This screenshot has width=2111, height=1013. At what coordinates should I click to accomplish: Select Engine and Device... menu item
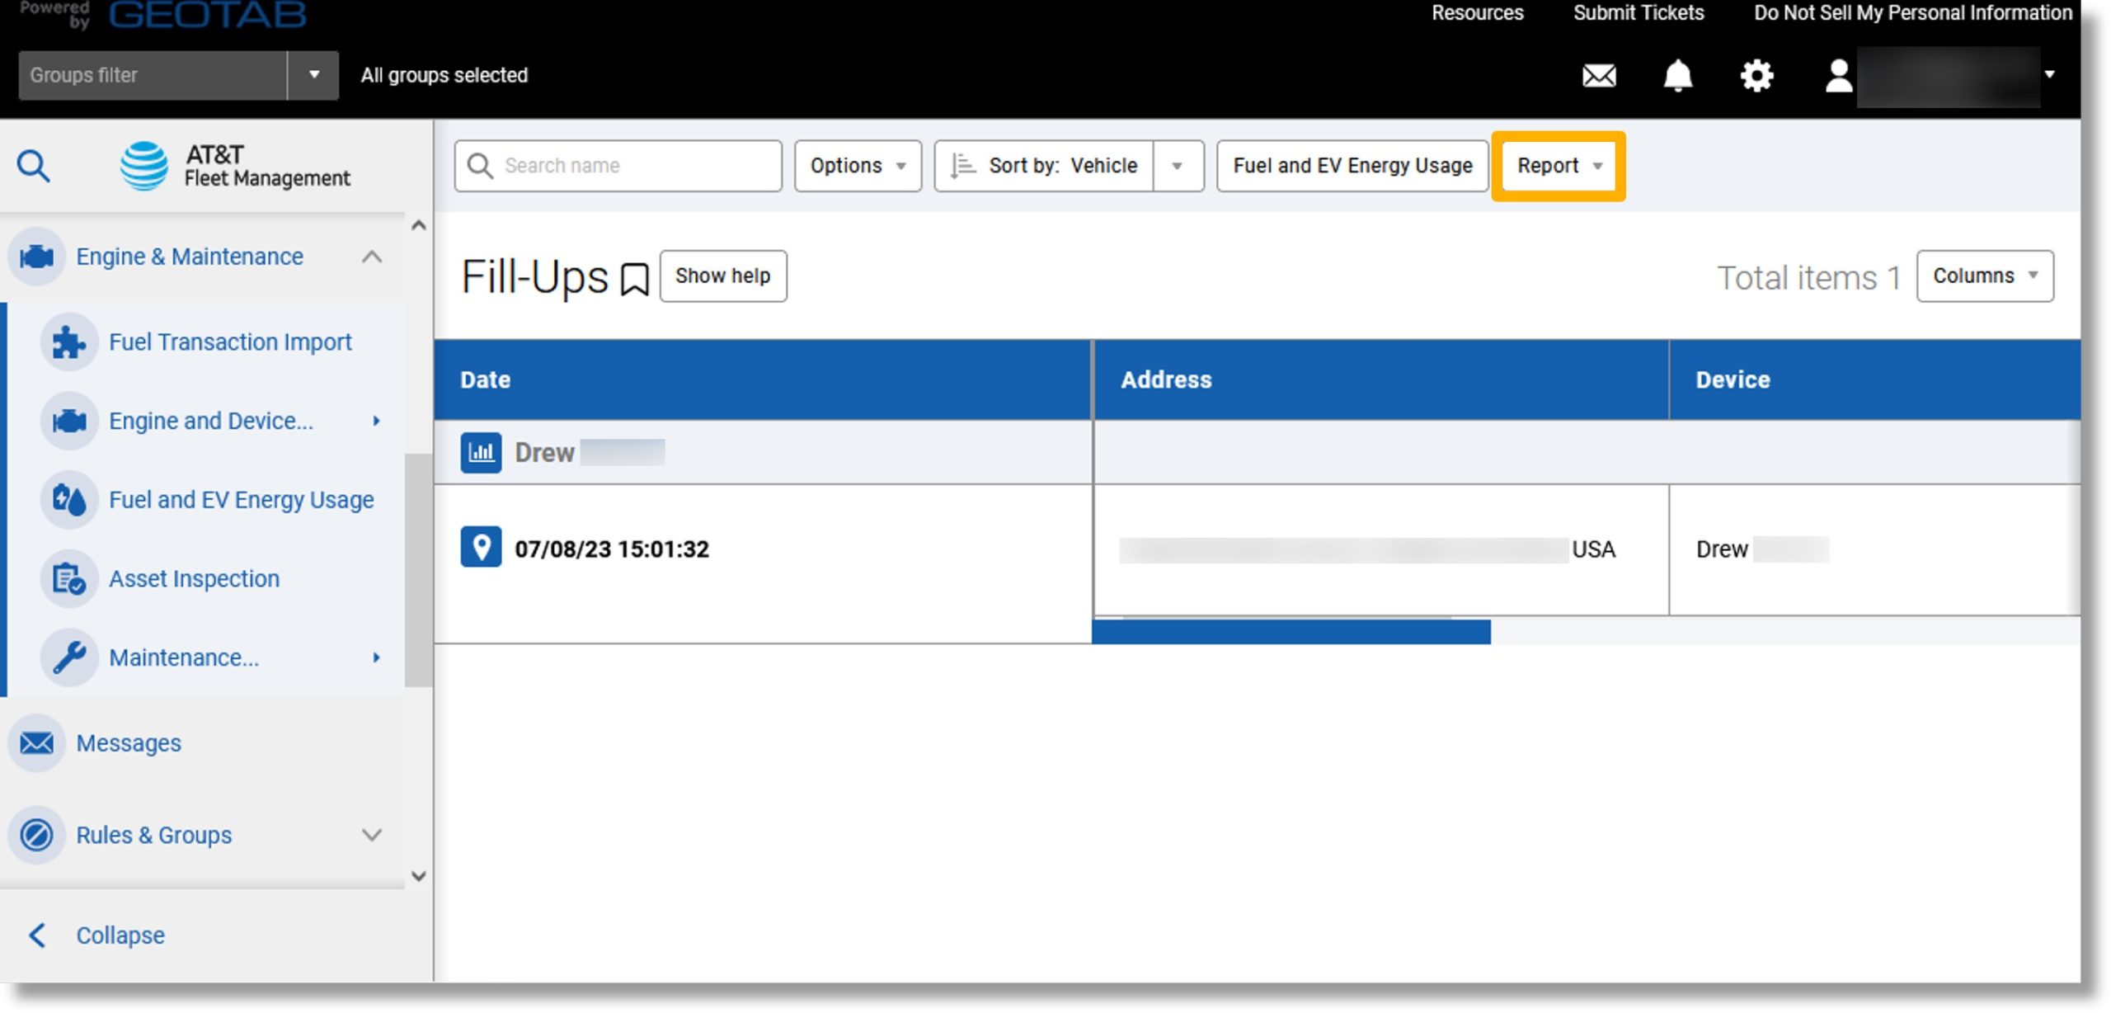[211, 422]
